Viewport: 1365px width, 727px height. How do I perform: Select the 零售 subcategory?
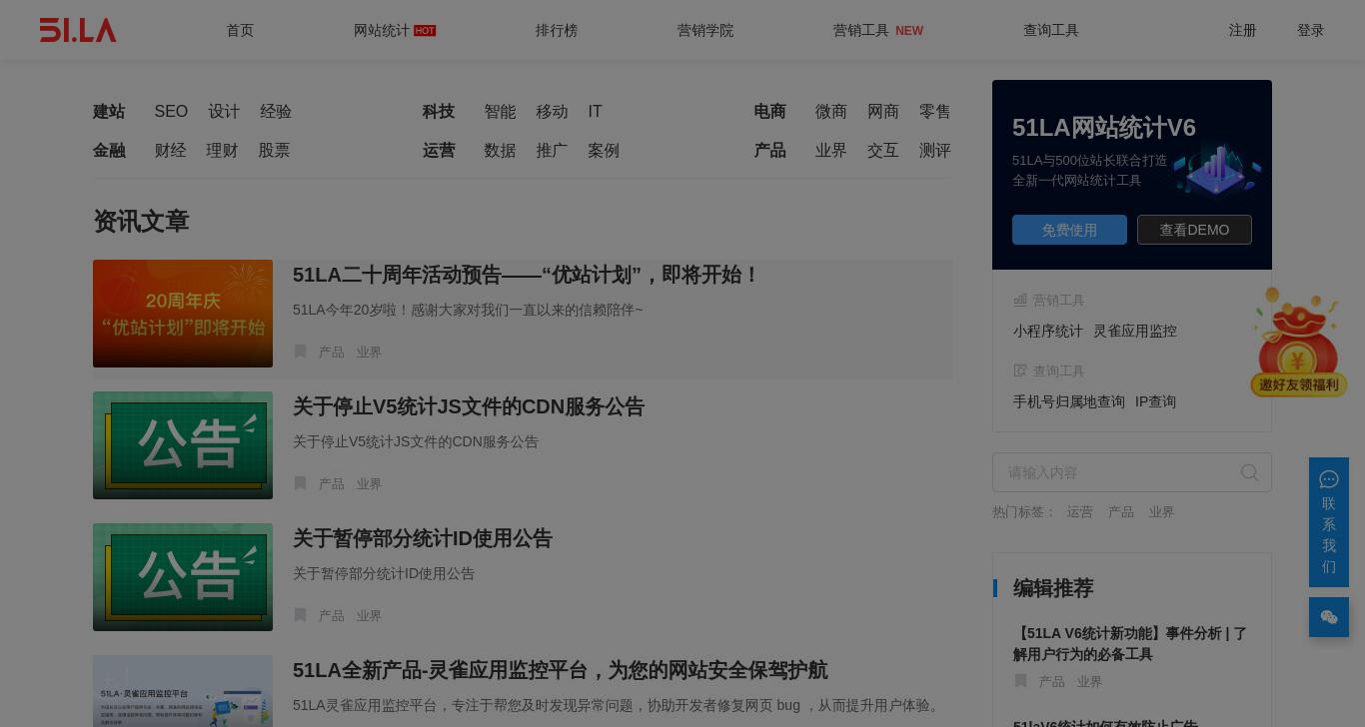pos(935,112)
